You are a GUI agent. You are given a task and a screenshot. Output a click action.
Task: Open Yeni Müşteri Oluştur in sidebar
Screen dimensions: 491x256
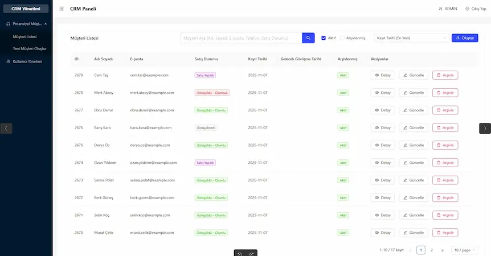click(30, 49)
